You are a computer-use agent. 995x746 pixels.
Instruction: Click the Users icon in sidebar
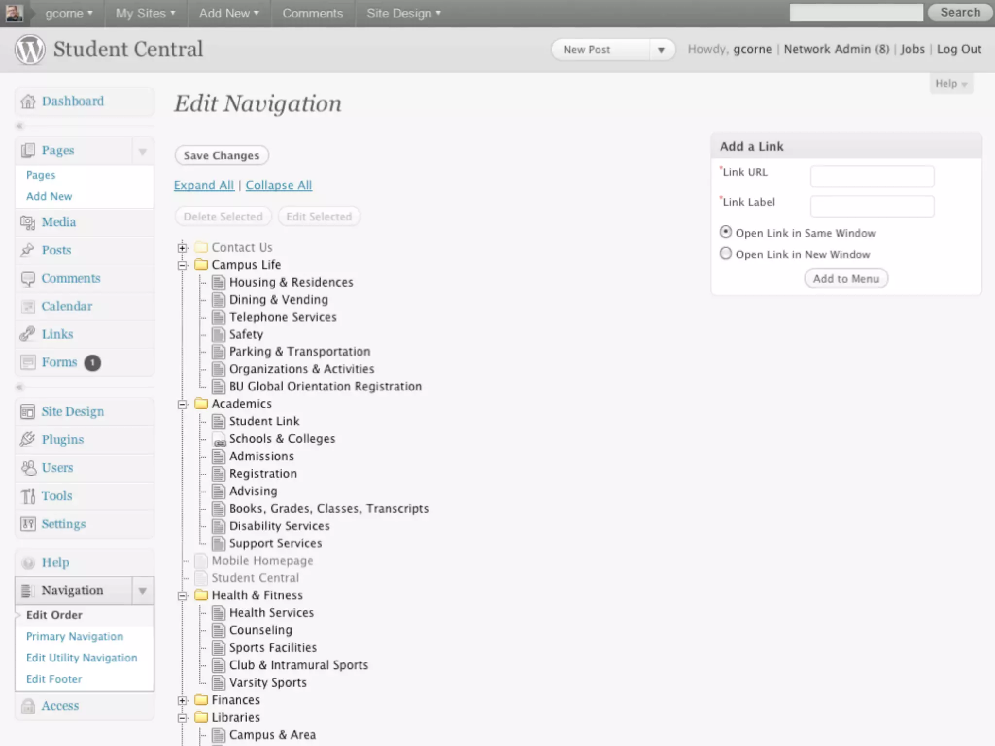[28, 468]
